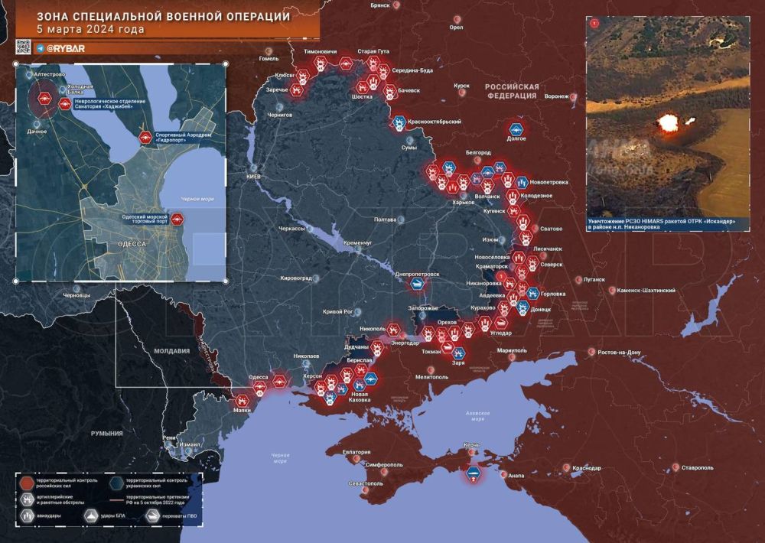Click the перехваты ПВО legend icon
This screenshot has height=543, width=765.
(x=153, y=515)
